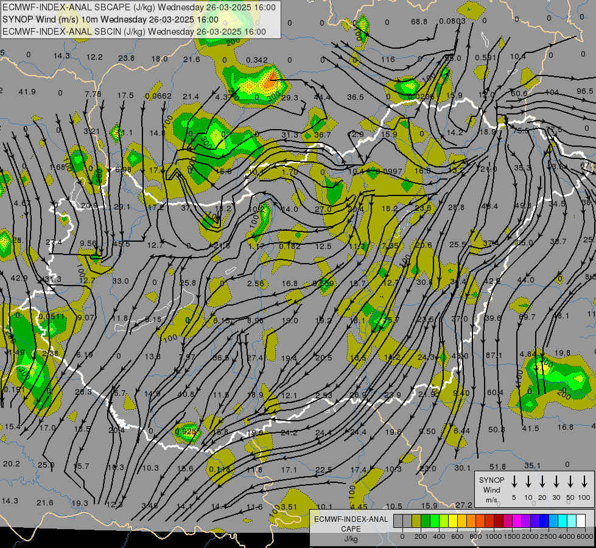Click the SBCIN title line in the header
The height and width of the screenshot is (548, 596).
(x=134, y=32)
